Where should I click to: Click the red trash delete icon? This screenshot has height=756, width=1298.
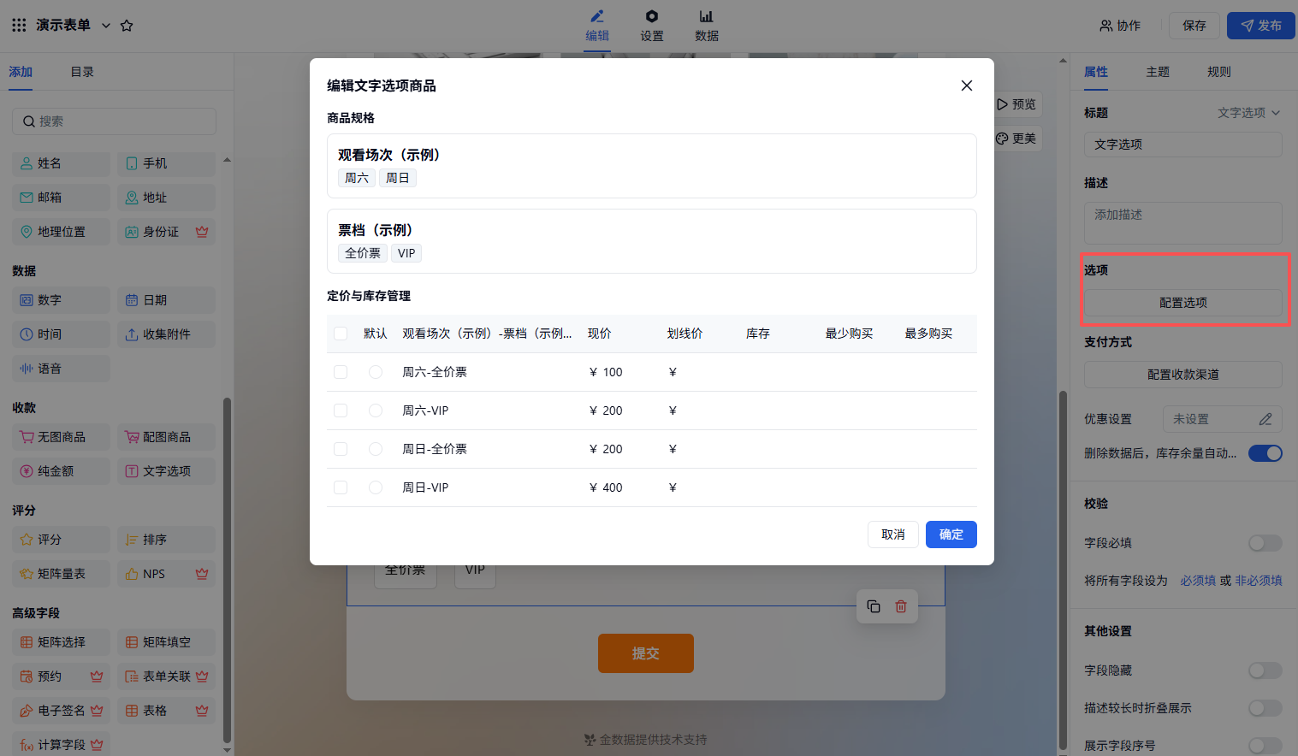pos(901,606)
